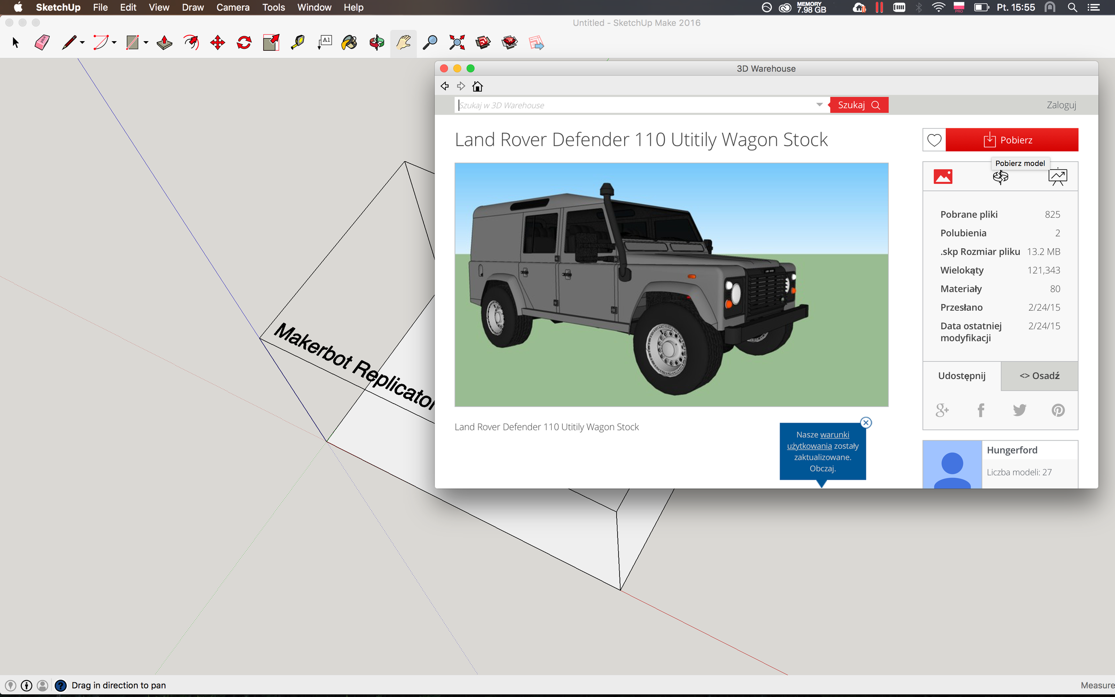The height and width of the screenshot is (697, 1115).
Task: Select the Rectangle shape tool
Action: (x=132, y=43)
